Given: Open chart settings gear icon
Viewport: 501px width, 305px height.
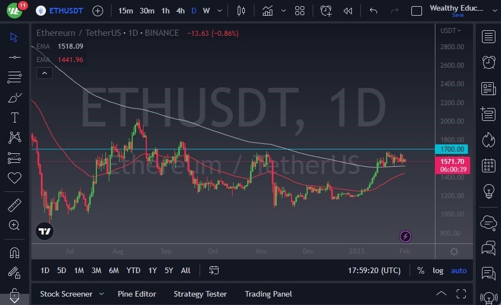Looking at the screenshot, I should (454, 251).
